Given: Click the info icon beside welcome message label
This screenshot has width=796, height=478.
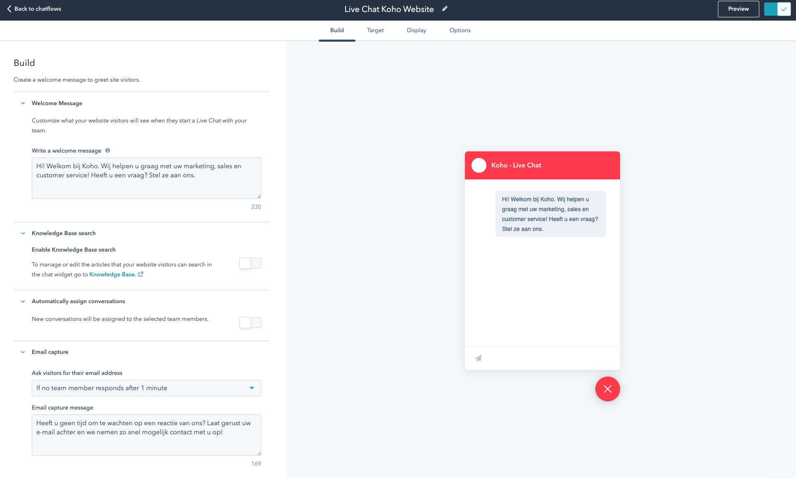Looking at the screenshot, I should click(107, 151).
